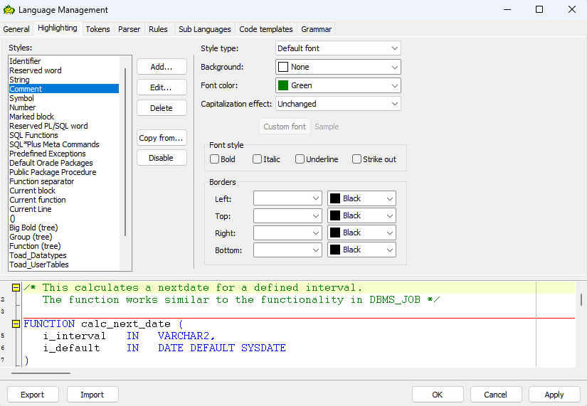Click the Add... button

(162, 67)
